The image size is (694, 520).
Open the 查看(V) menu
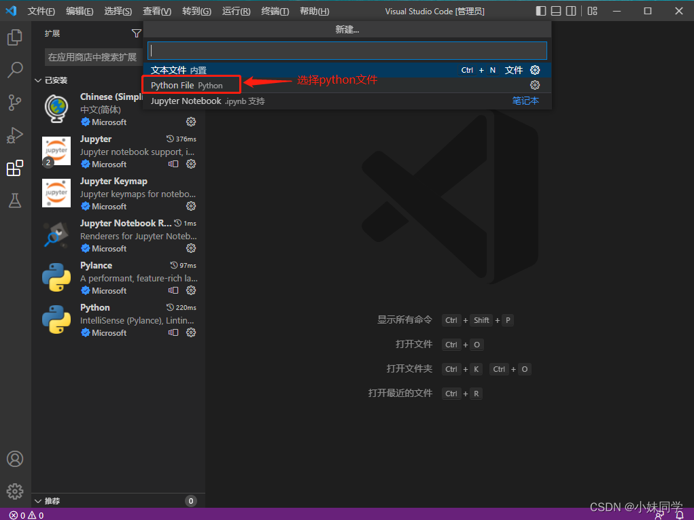pyautogui.click(x=157, y=11)
